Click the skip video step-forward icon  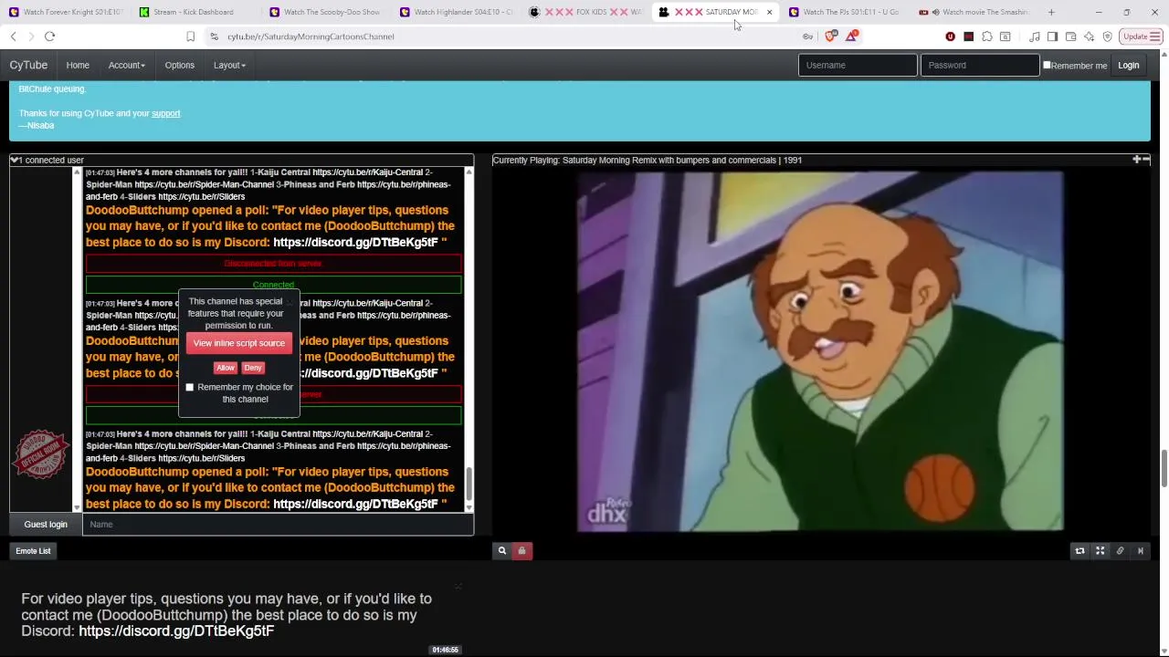tap(1140, 551)
